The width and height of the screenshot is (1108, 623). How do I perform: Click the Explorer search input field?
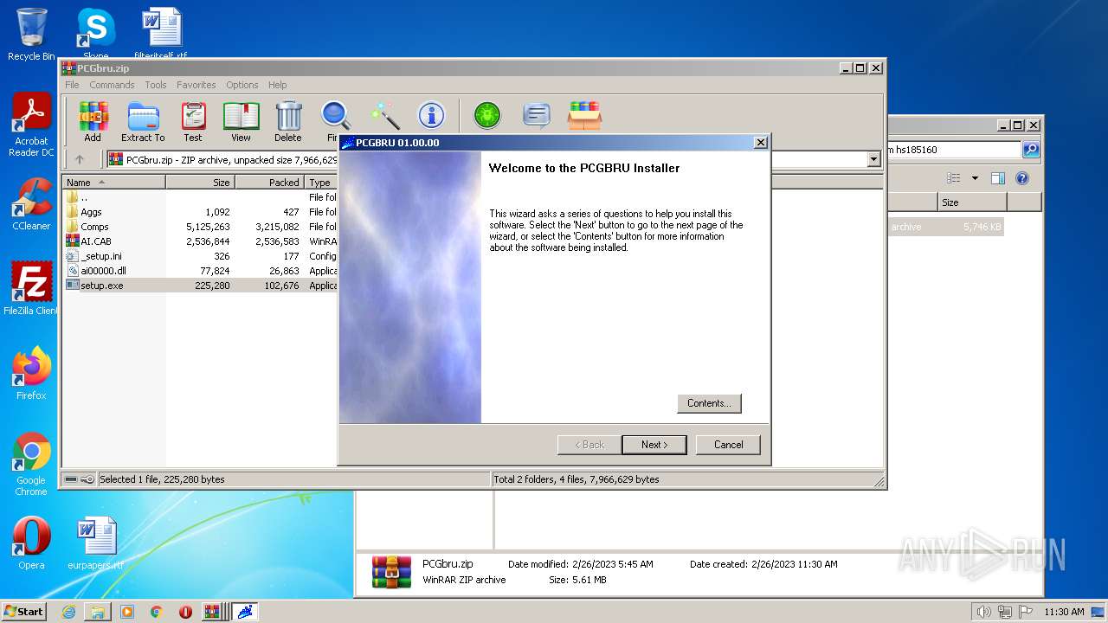coord(955,150)
